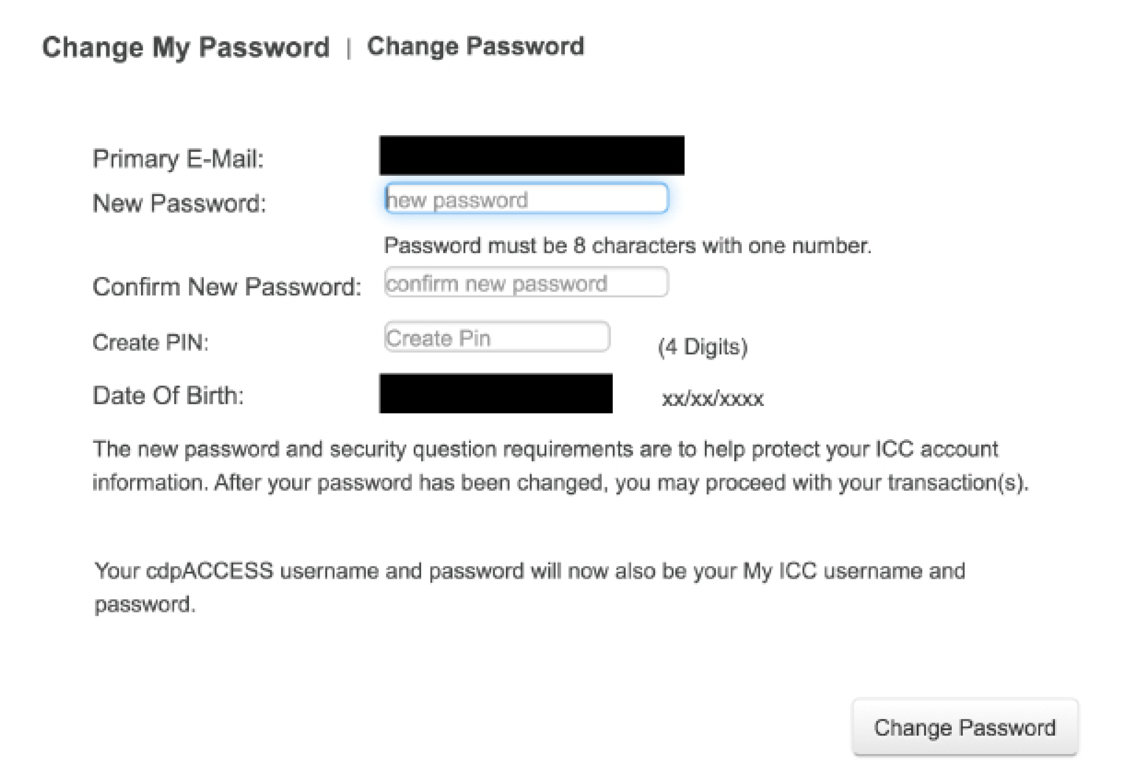The height and width of the screenshot is (774, 1137).
Task: Click the redacted Primary E-Mail field
Action: click(532, 155)
